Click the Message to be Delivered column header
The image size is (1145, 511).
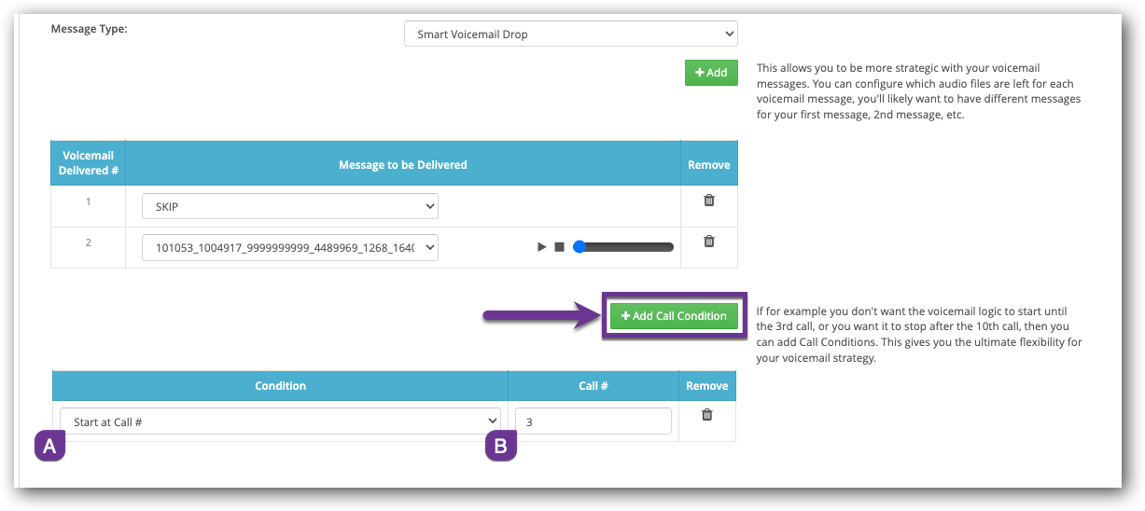click(403, 164)
